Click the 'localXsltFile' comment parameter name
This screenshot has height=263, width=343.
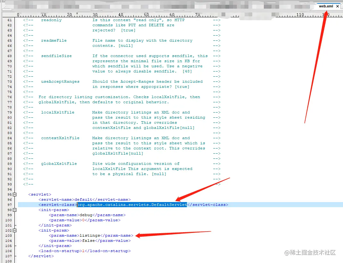(58, 112)
